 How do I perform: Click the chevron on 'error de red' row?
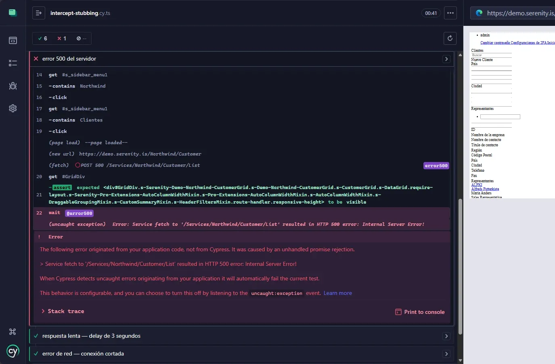tap(446, 354)
